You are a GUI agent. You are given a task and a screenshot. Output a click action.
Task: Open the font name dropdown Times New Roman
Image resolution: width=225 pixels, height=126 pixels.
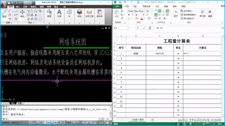click(145, 11)
